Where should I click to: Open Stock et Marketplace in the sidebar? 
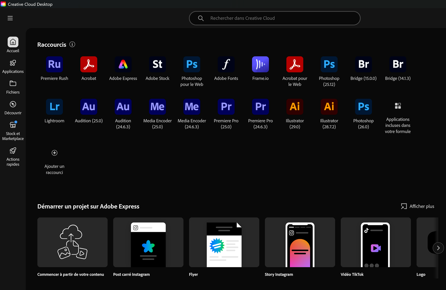coord(13,131)
